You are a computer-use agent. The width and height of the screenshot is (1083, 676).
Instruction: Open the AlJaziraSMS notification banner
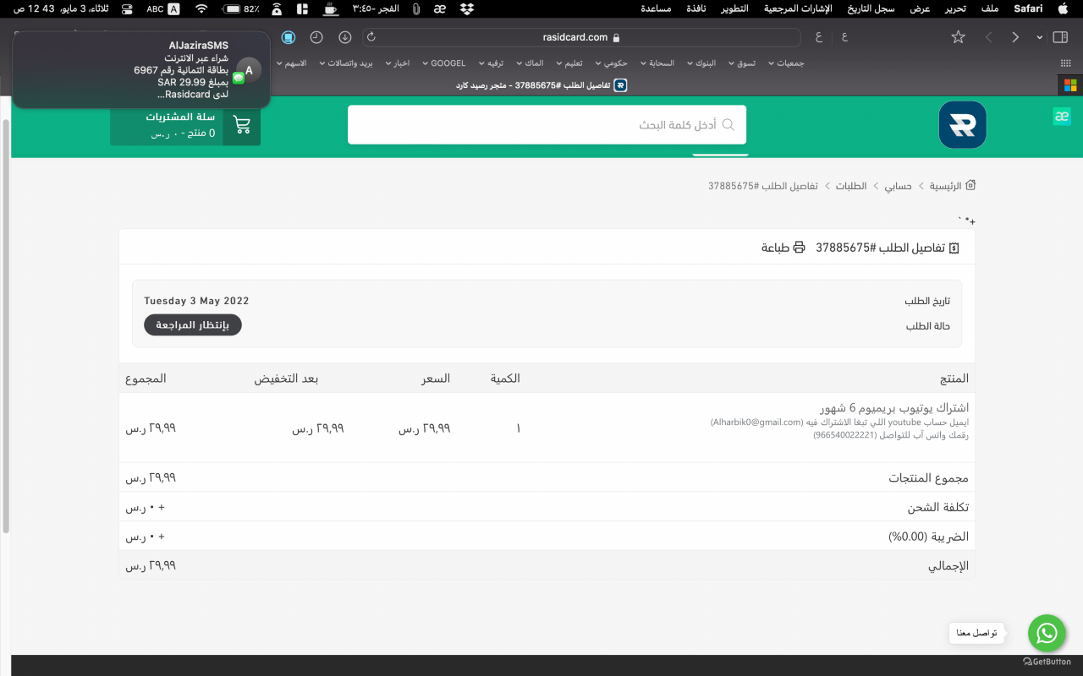141,70
